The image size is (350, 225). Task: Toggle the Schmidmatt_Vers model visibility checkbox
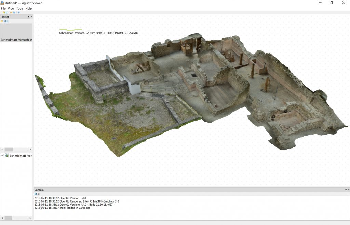[2, 156]
